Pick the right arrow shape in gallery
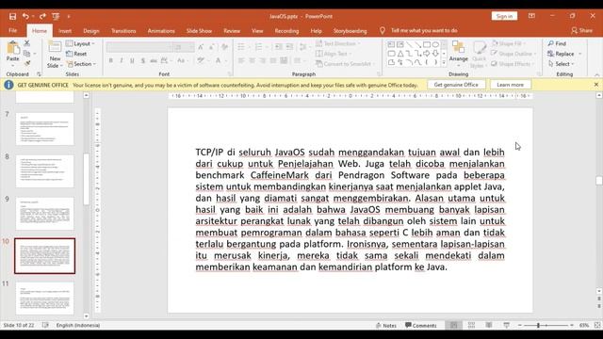This screenshot has height=339, width=603. (x=427, y=54)
